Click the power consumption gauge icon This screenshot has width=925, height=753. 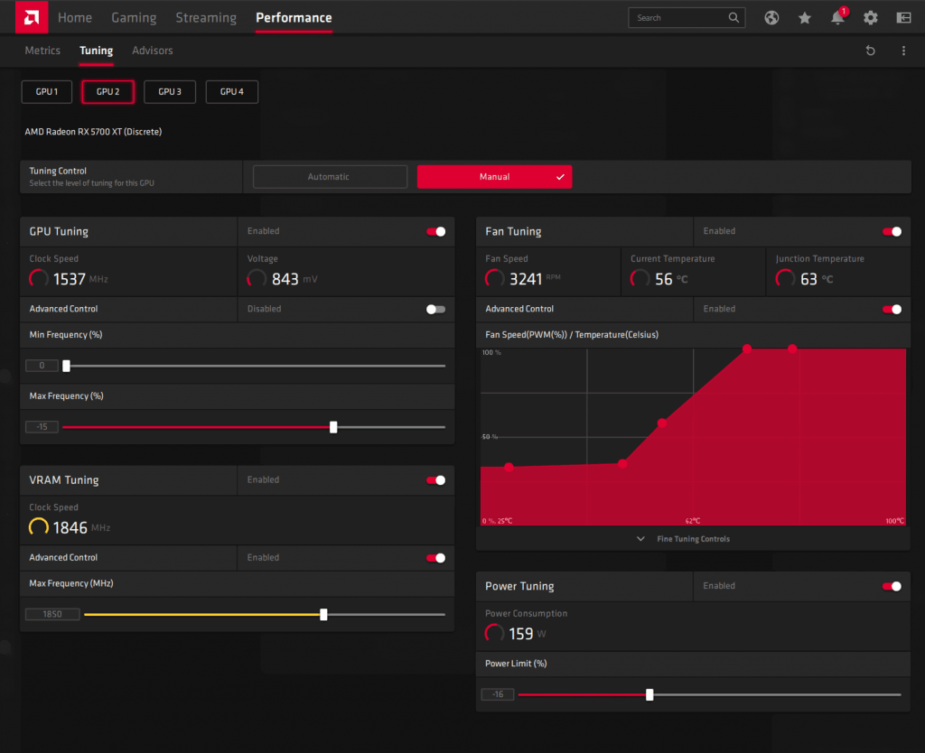[494, 633]
